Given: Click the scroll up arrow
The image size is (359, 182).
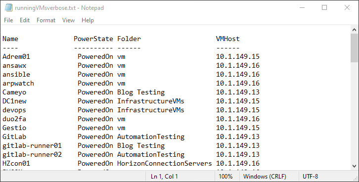Looking at the screenshot, I should 354,30.
